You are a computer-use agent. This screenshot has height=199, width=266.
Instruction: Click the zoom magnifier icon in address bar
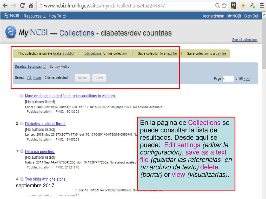point(217,6)
